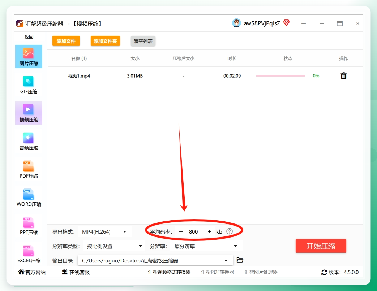Select the 视频1.mp4 file name
The height and width of the screenshot is (291, 377).
coord(79,76)
